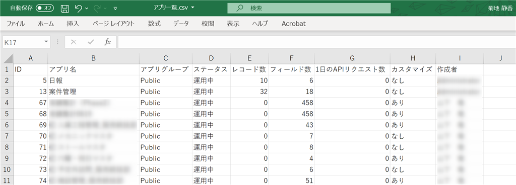Click the formula bar input area
Viewport: 516px width, 185px height.
(x=316, y=42)
